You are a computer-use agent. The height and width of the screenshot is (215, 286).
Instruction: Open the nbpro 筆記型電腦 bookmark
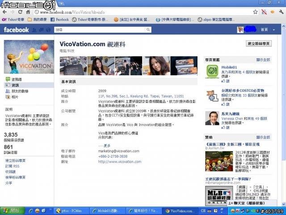point(216,19)
